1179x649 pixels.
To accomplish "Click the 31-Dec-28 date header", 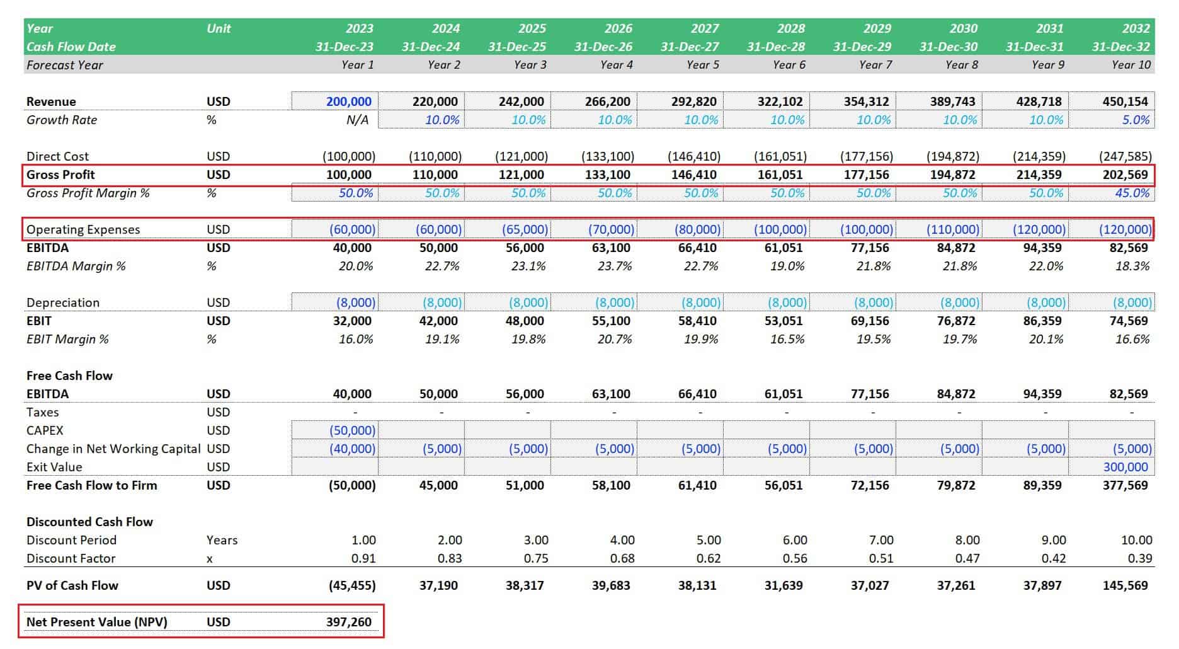I will (x=776, y=47).
